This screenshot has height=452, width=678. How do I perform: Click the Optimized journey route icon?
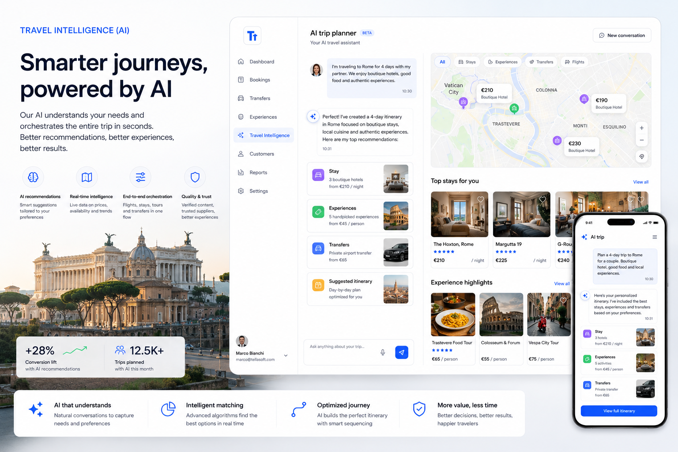click(299, 409)
